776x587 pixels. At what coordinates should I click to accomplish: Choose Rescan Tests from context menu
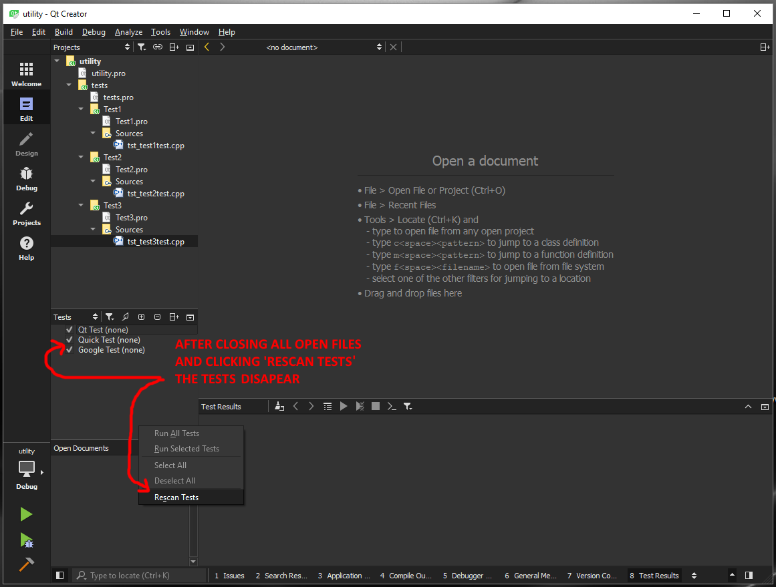click(x=176, y=498)
